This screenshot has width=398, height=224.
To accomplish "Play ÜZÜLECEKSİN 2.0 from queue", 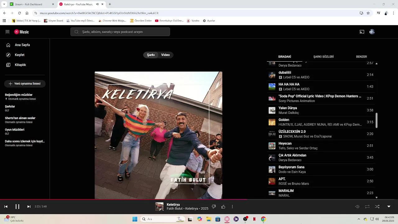I will coord(321,134).
